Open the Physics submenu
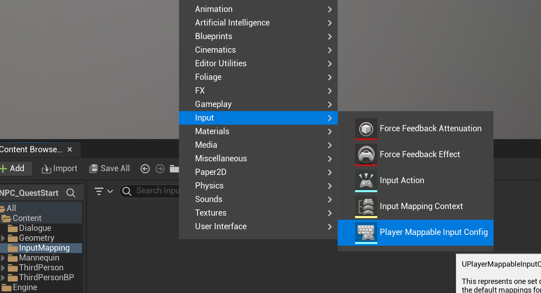 click(x=258, y=186)
